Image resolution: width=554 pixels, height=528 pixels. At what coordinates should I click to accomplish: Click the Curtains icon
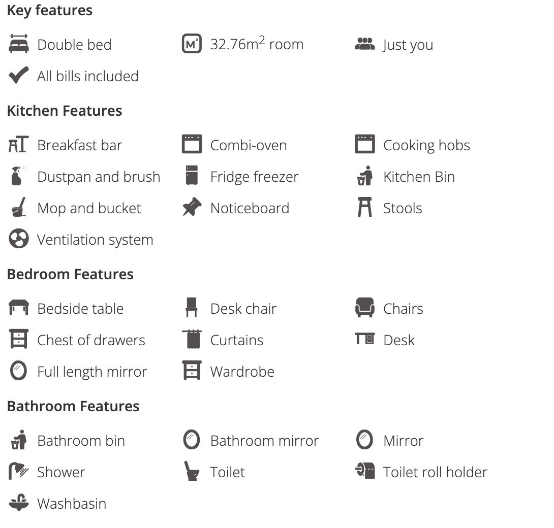click(192, 339)
